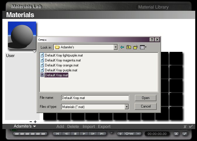Click the timecode display 00:00:00.00
The image size is (197, 141).
(157, 134)
